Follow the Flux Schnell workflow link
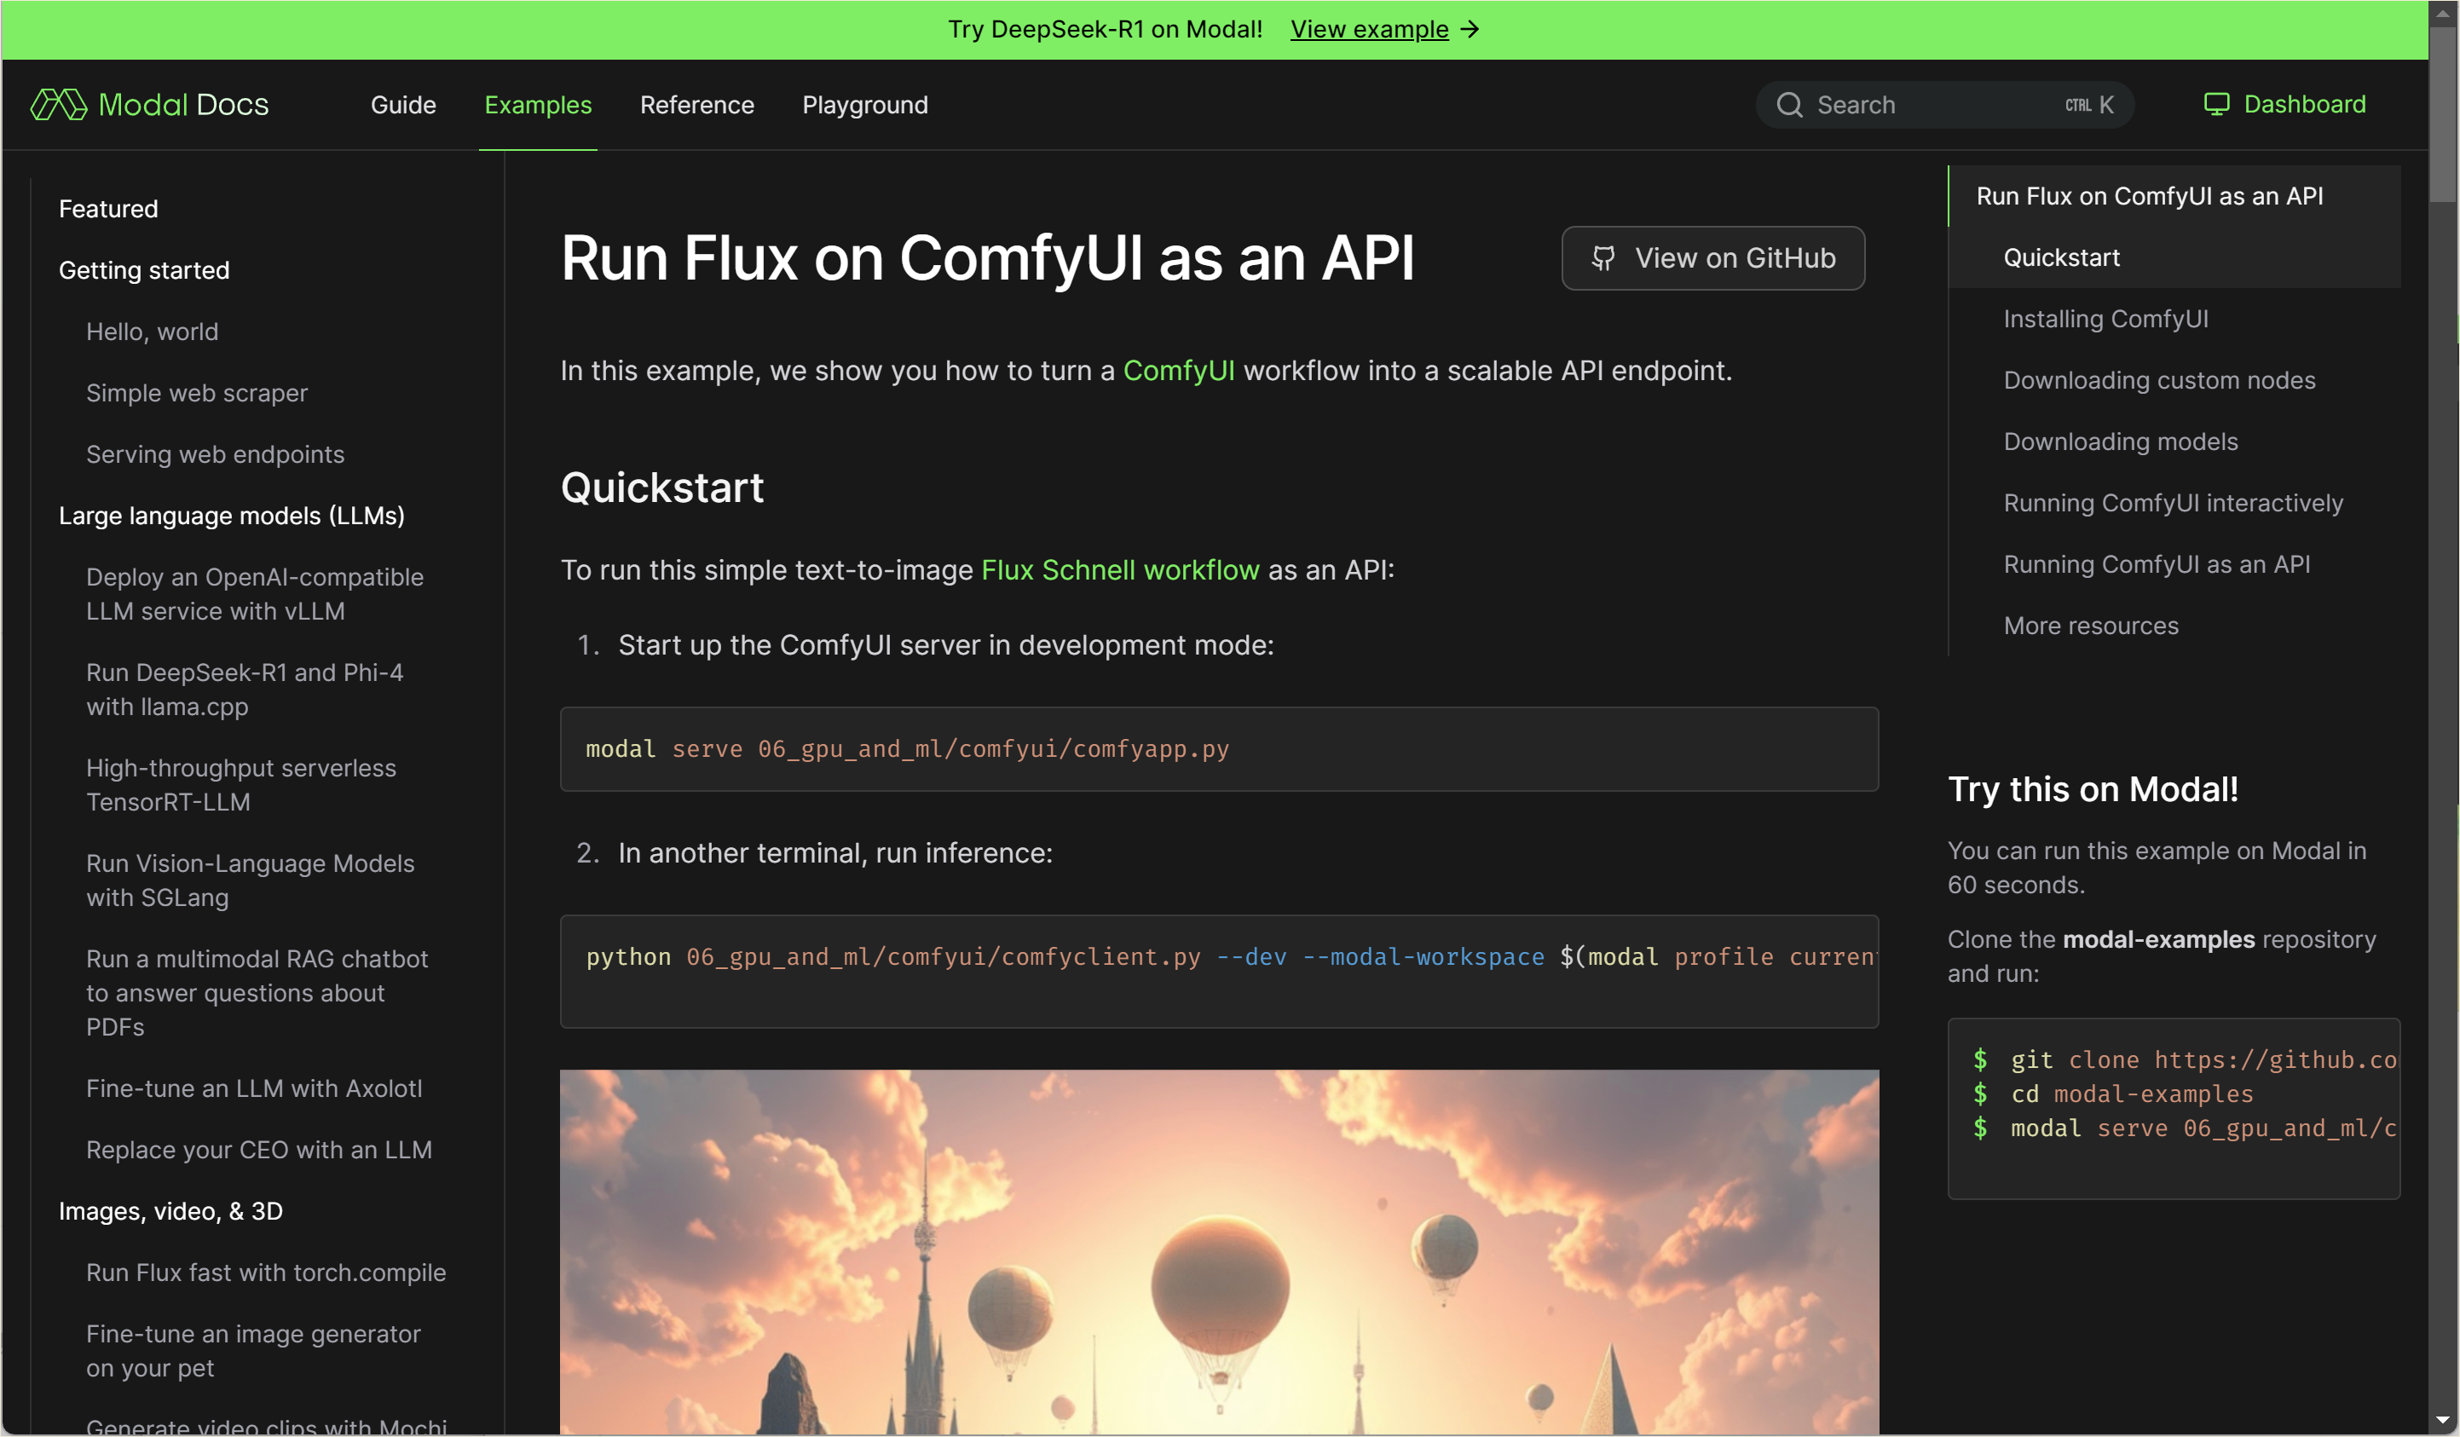This screenshot has width=2460, height=1437. (1120, 570)
